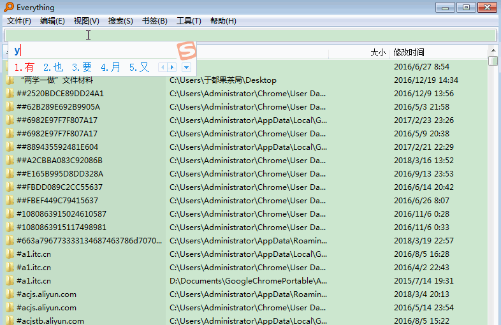Go to next IME candidate page
The width and height of the screenshot is (501, 325).
coord(172,67)
